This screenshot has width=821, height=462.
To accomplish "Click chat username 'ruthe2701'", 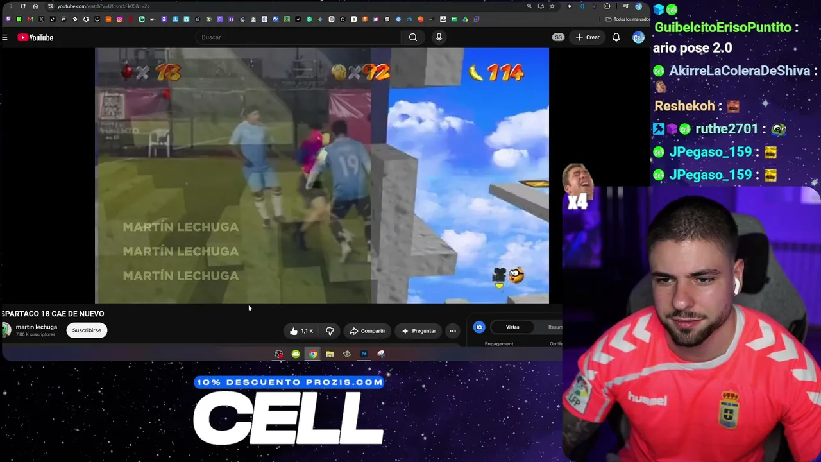I will (727, 129).
